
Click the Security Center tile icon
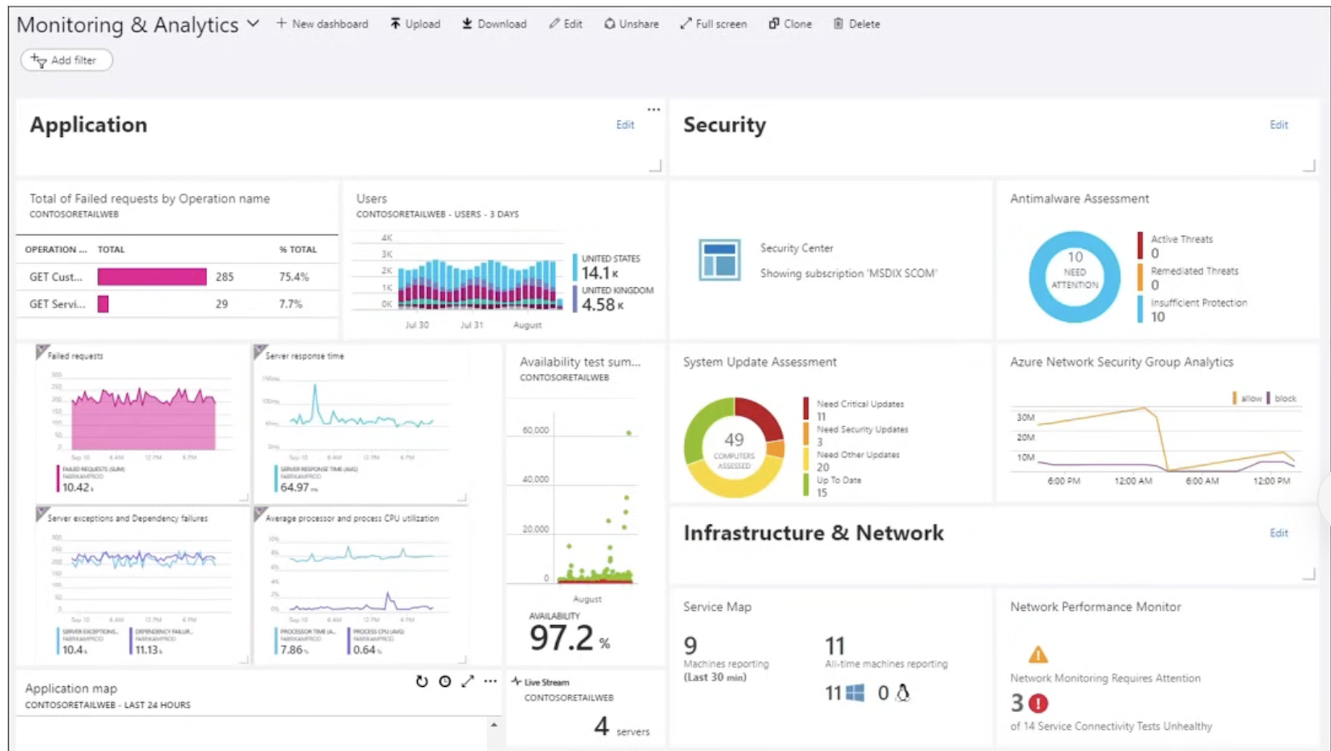tap(719, 260)
